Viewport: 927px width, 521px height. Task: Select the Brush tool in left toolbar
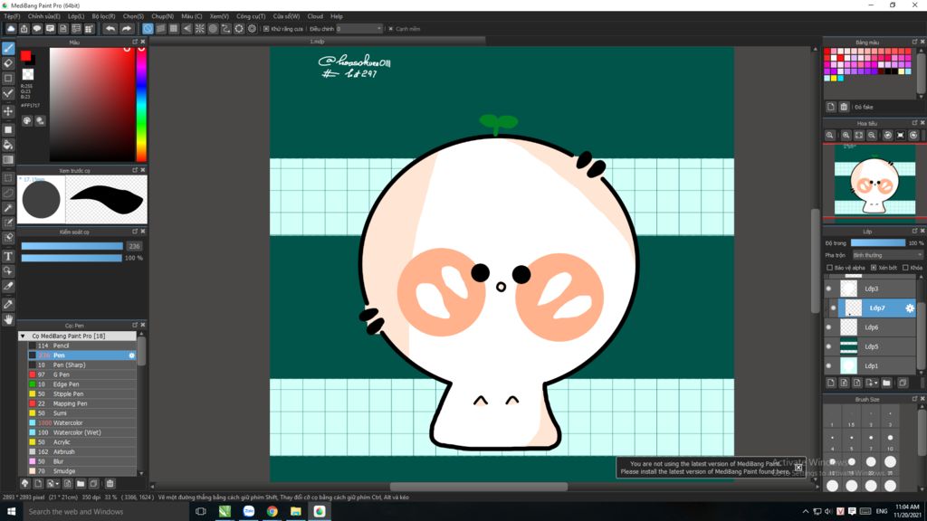(x=8, y=49)
